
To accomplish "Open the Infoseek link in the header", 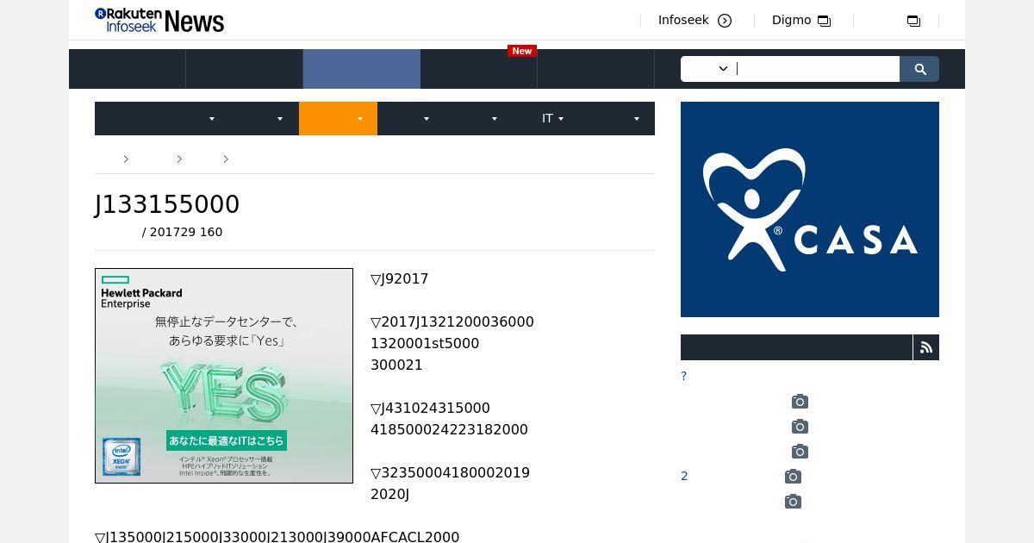I will coord(683,20).
